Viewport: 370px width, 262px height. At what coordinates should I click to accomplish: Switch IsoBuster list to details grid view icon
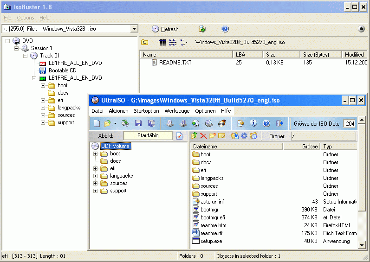162,42
